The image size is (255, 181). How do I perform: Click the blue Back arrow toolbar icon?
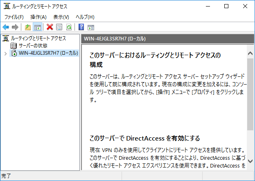(x=6, y=27)
